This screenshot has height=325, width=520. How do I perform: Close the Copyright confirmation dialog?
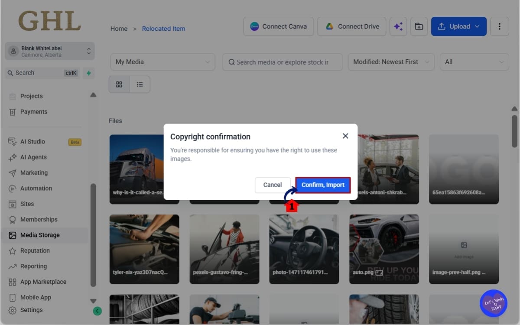(x=345, y=136)
